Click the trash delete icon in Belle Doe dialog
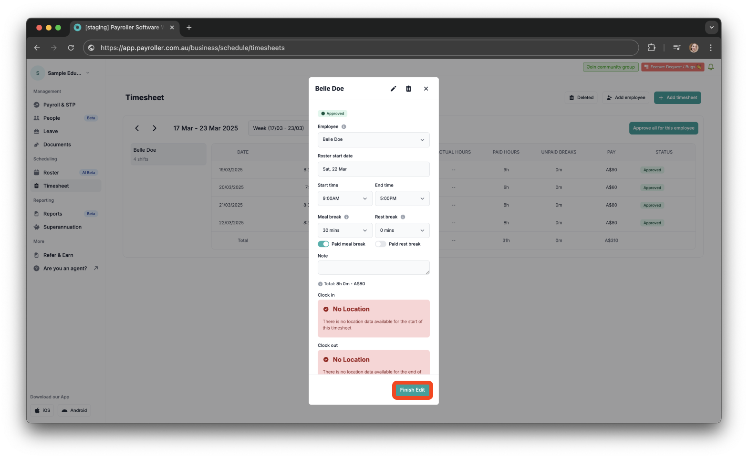This screenshot has height=458, width=748. click(x=408, y=89)
